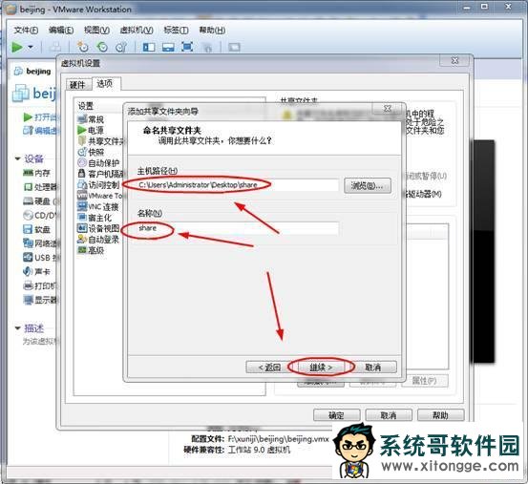Image resolution: width=528 pixels, height=484 pixels.
Task: Select the CD/DVD device
Action: [40, 215]
